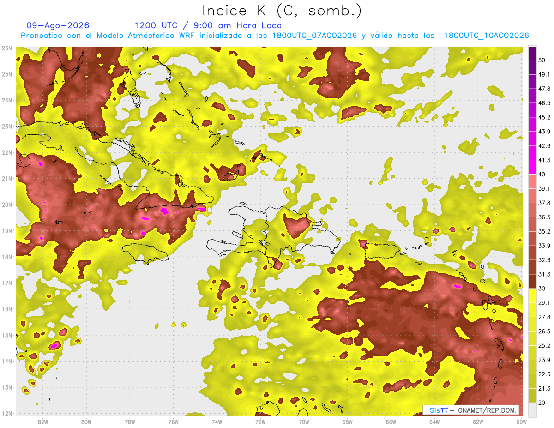Click the colorbar value '35.2'
The image size is (554, 428).
[544, 231]
